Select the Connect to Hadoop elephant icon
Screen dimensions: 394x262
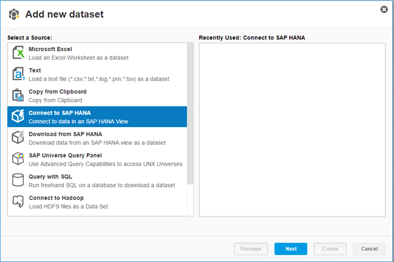(x=18, y=201)
